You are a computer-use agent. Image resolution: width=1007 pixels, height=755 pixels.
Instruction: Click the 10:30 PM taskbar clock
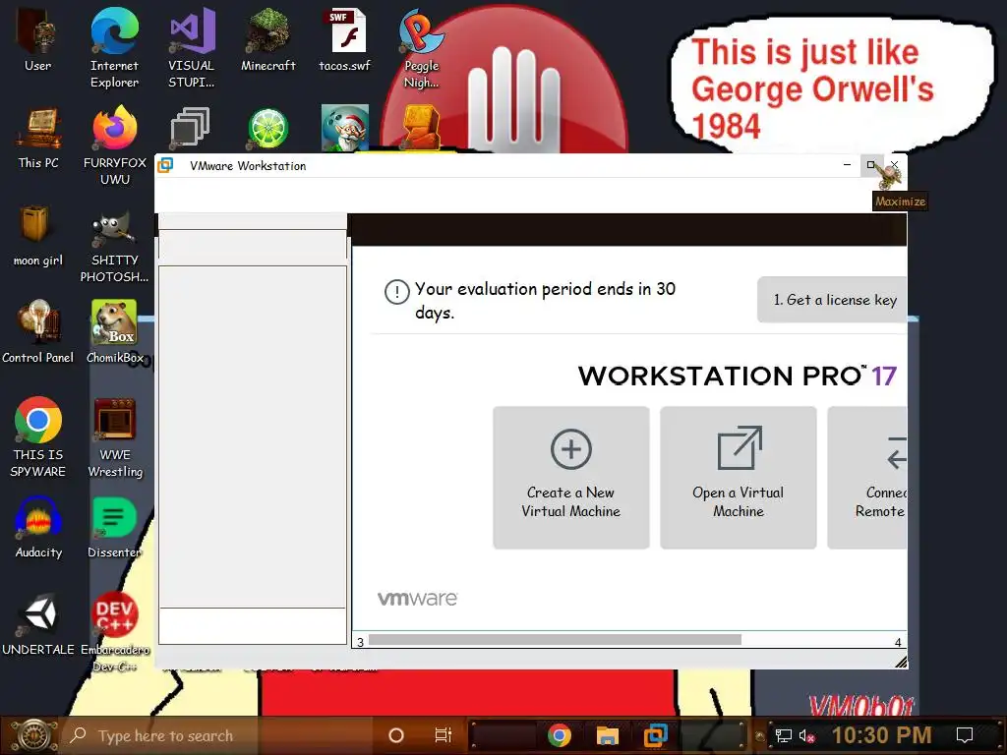[x=882, y=735]
